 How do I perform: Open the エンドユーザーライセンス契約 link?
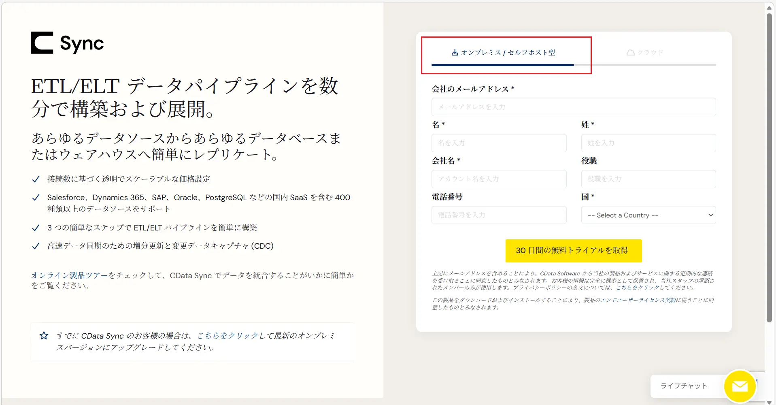click(x=638, y=300)
